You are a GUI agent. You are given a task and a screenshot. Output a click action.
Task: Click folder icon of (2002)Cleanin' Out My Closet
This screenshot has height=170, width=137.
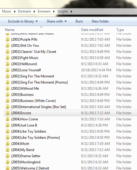pos(7,51)
